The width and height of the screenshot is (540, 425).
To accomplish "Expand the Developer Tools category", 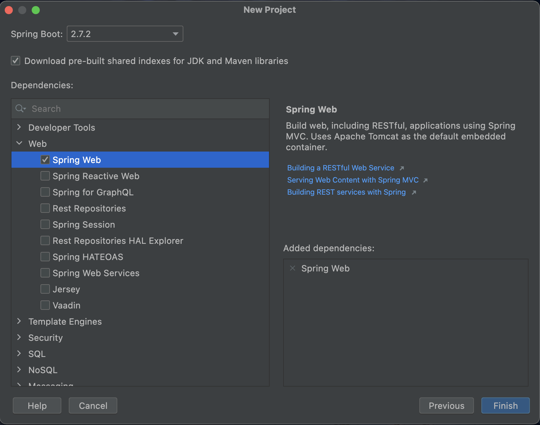I will click(x=19, y=127).
